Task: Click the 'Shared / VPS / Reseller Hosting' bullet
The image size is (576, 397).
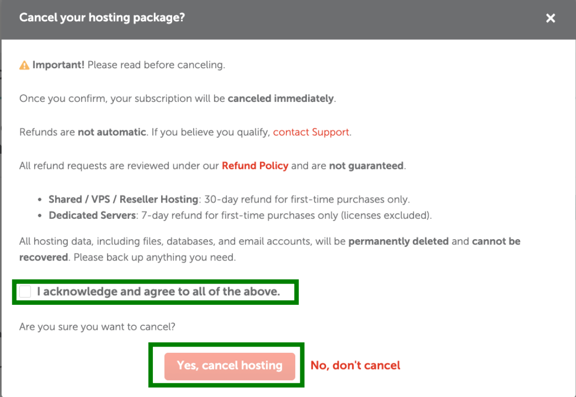Action: point(123,200)
